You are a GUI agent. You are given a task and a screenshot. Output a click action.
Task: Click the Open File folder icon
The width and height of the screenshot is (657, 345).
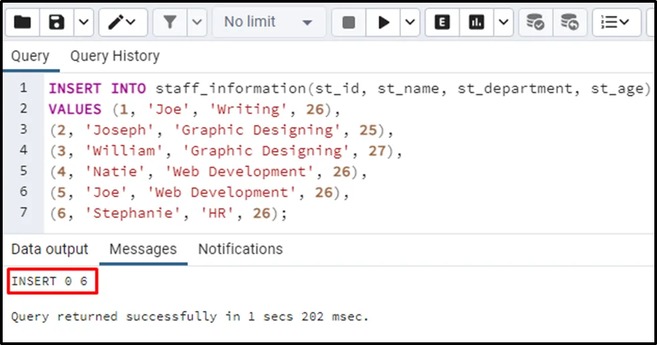tap(22, 22)
